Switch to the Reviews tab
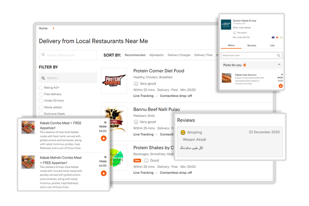309x206 pixels. [252, 46]
